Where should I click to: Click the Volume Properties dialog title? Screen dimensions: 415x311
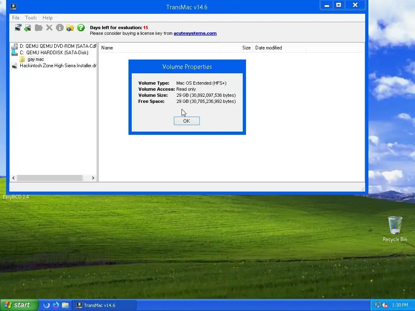[x=187, y=67]
